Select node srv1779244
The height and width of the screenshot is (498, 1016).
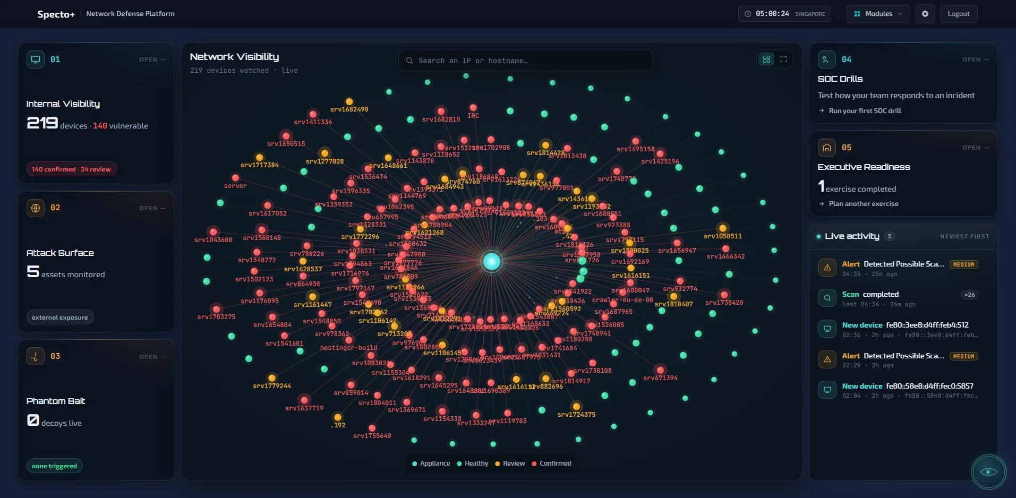(x=272, y=378)
